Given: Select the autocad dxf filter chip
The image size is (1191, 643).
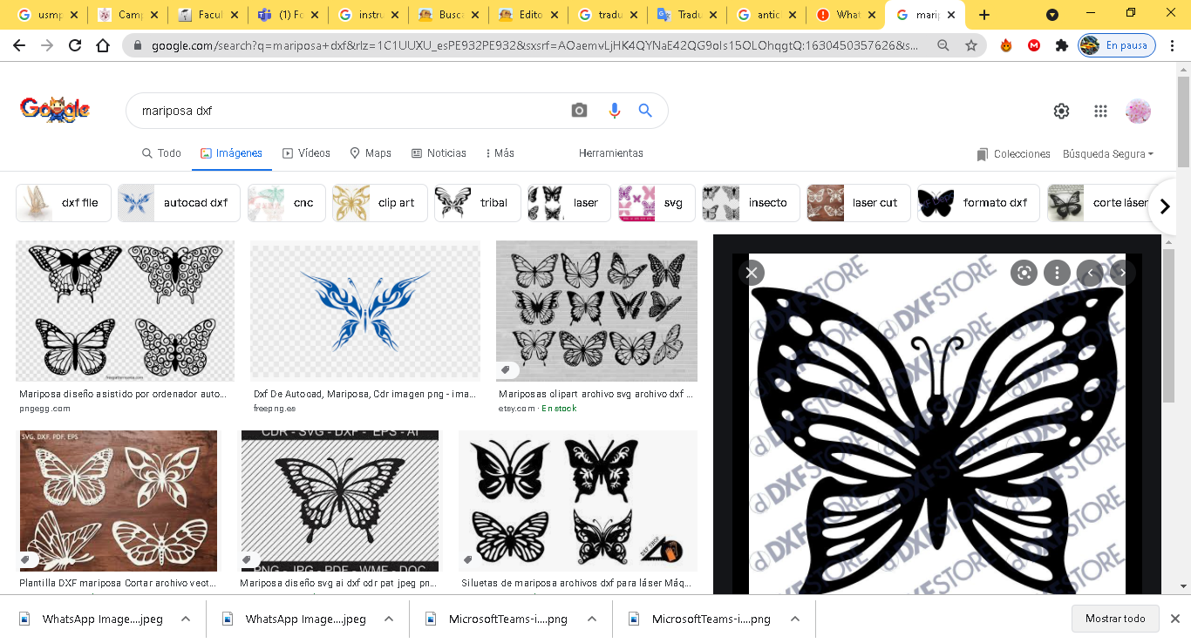Looking at the screenshot, I should tap(179, 203).
